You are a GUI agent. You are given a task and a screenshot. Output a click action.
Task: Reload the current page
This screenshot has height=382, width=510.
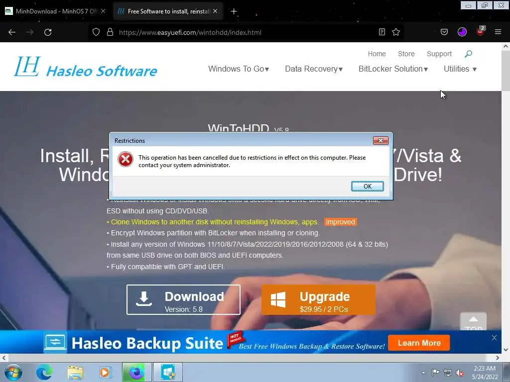48,32
